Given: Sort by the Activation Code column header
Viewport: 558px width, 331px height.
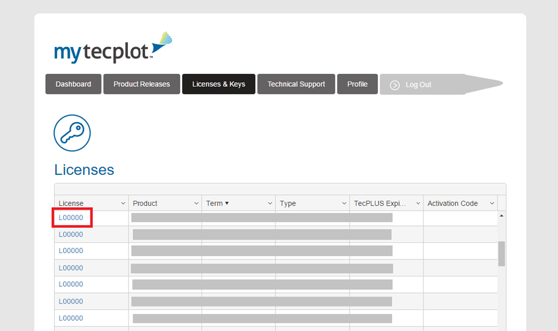Looking at the screenshot, I should [x=452, y=204].
